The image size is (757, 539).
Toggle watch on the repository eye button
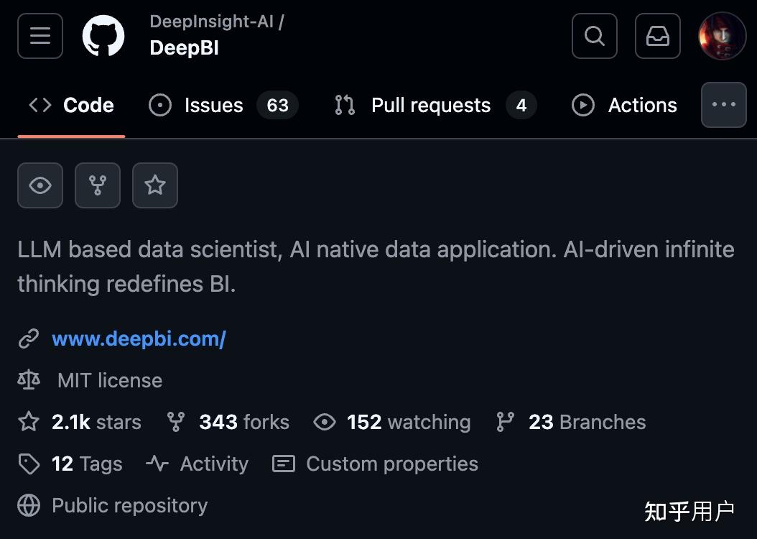pyautogui.click(x=40, y=185)
